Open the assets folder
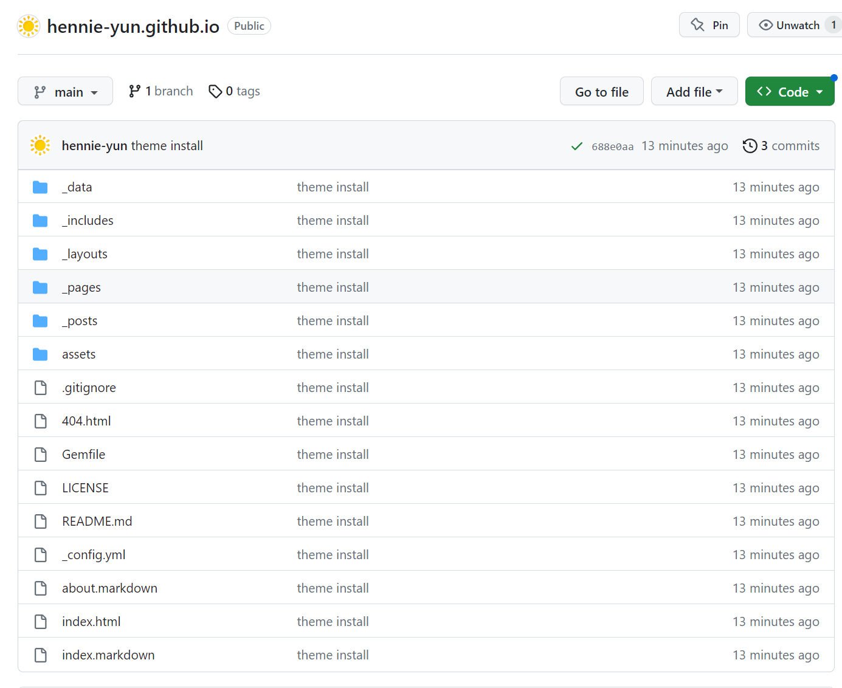Image resolution: width=842 pixels, height=688 pixels. point(79,354)
